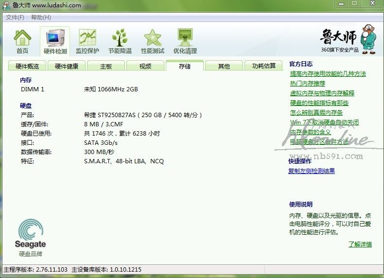This screenshot has height=278, width=384.
Task: Switch to the 硬件健康 tab
Action: pos(67,66)
